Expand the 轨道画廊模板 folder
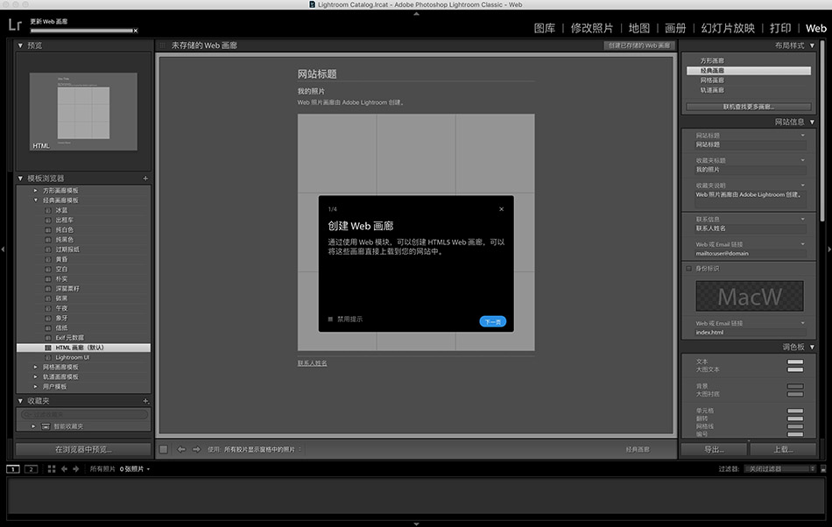 36,377
